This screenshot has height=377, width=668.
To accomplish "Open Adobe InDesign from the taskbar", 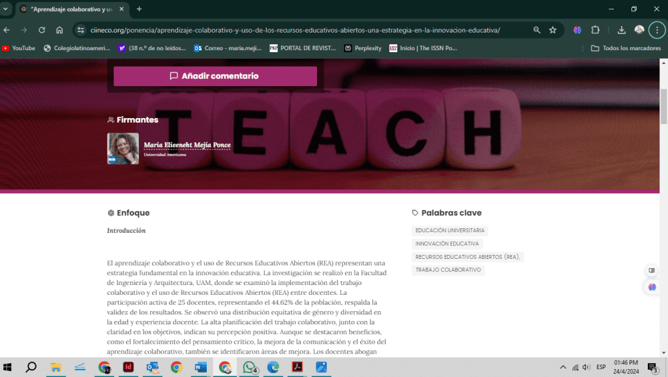I will 129,367.
